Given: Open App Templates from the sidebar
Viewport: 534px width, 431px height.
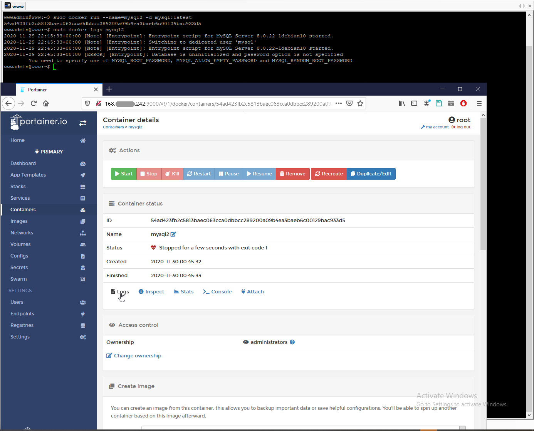Looking at the screenshot, I should coord(28,175).
